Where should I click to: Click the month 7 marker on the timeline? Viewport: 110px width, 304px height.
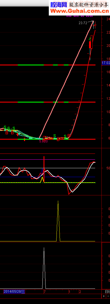(45, 292)
